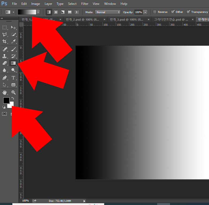Select the Brush tool

coord(13,49)
